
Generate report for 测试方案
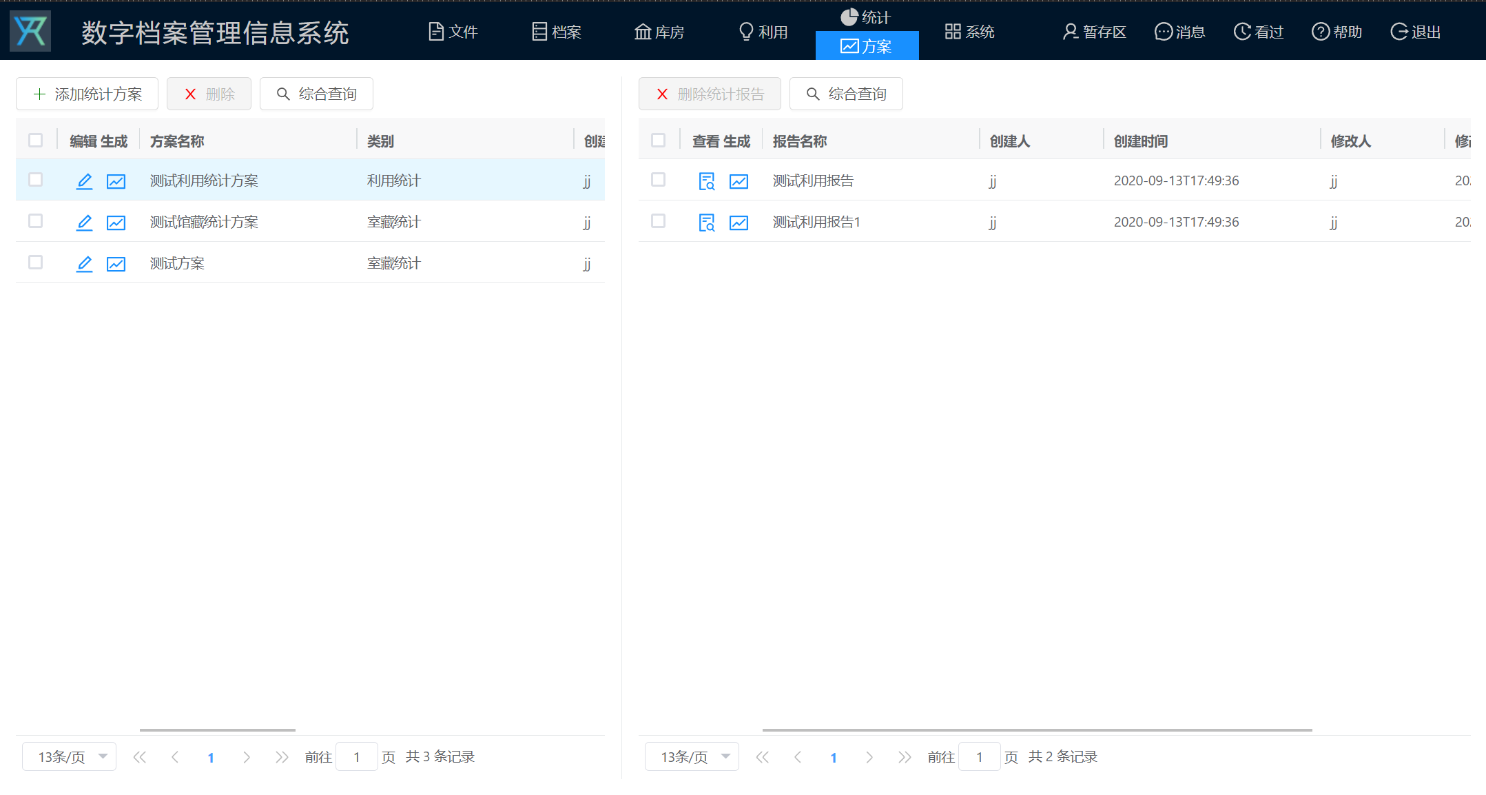coord(116,264)
